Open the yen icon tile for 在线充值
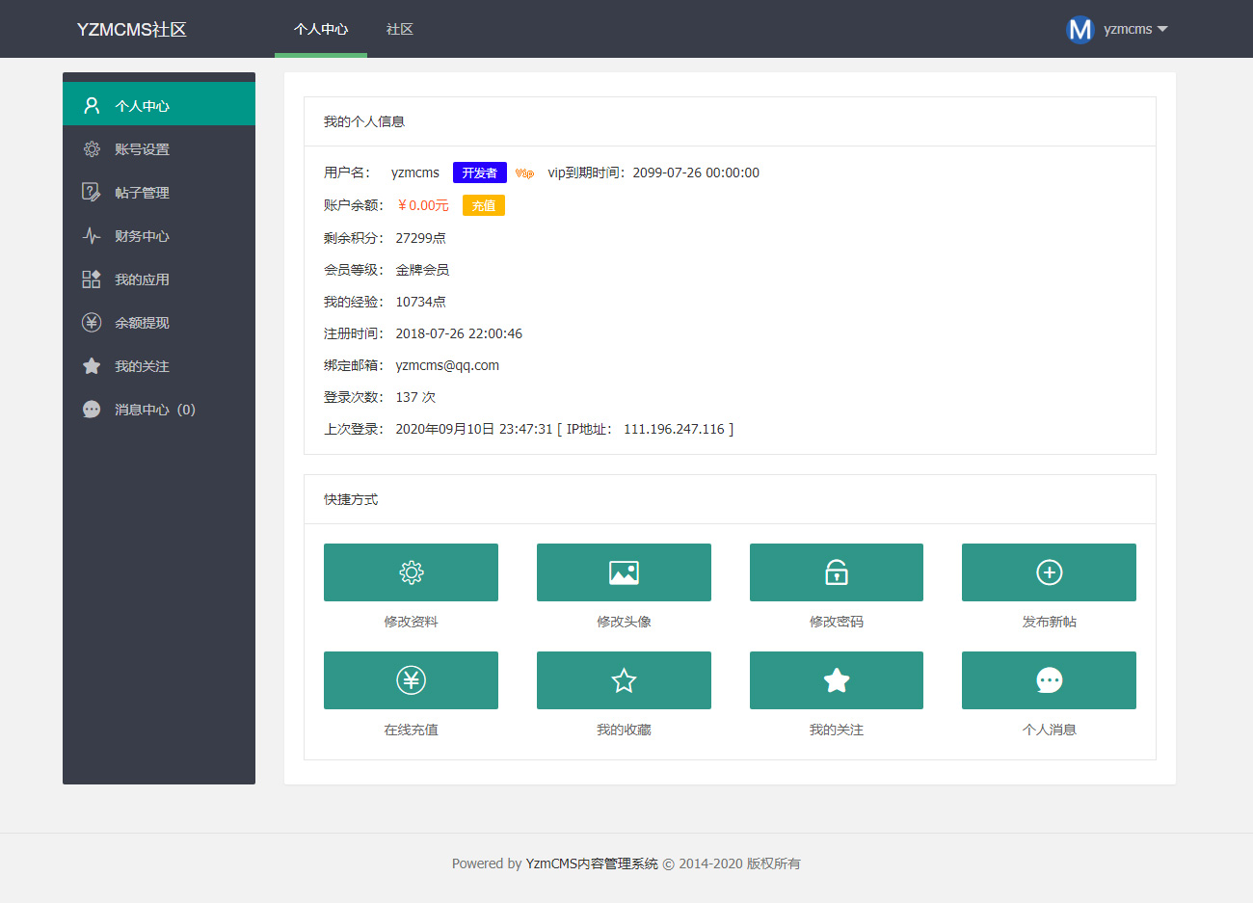The width and height of the screenshot is (1253, 903). pyautogui.click(x=411, y=680)
